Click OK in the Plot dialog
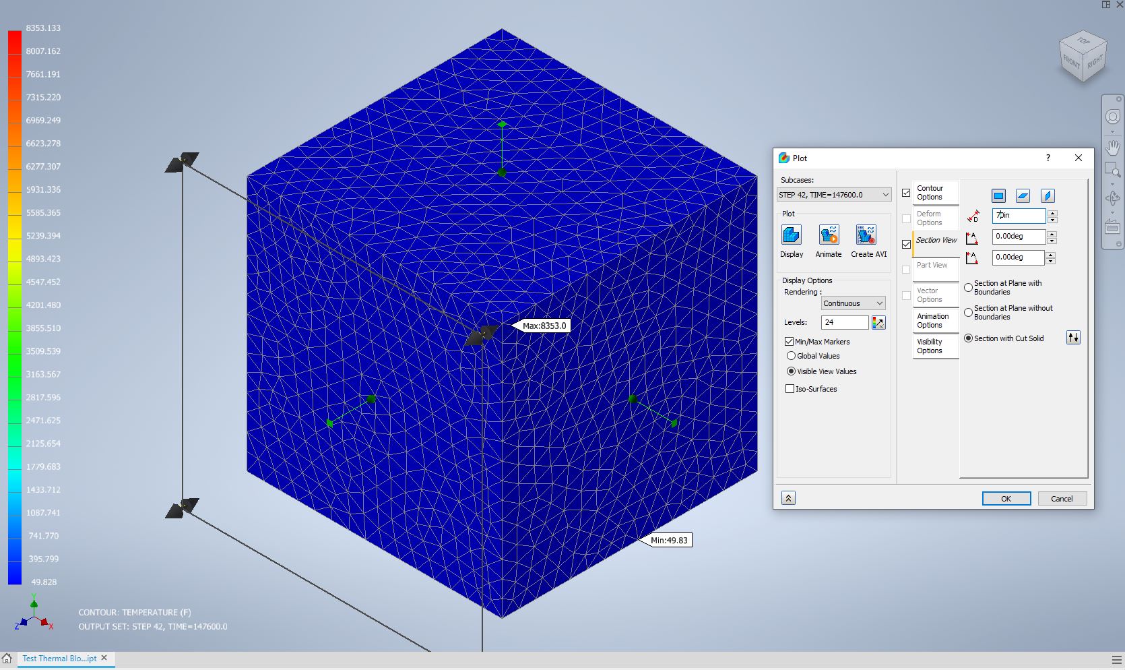 coord(1006,499)
